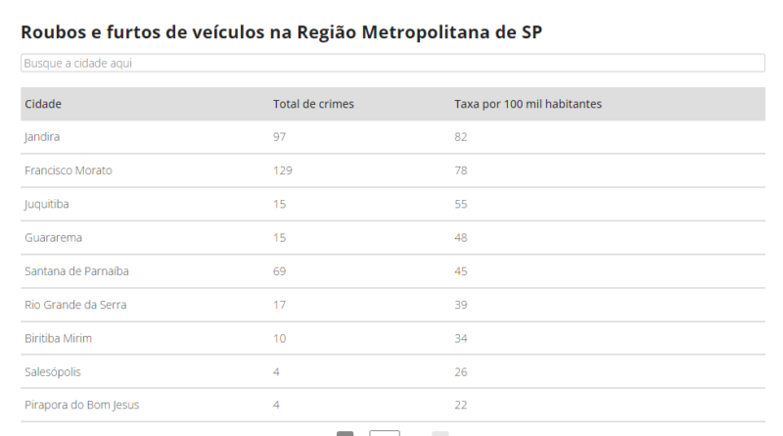Click the Juquitiba city cell
783x436 pixels.
pos(47,204)
